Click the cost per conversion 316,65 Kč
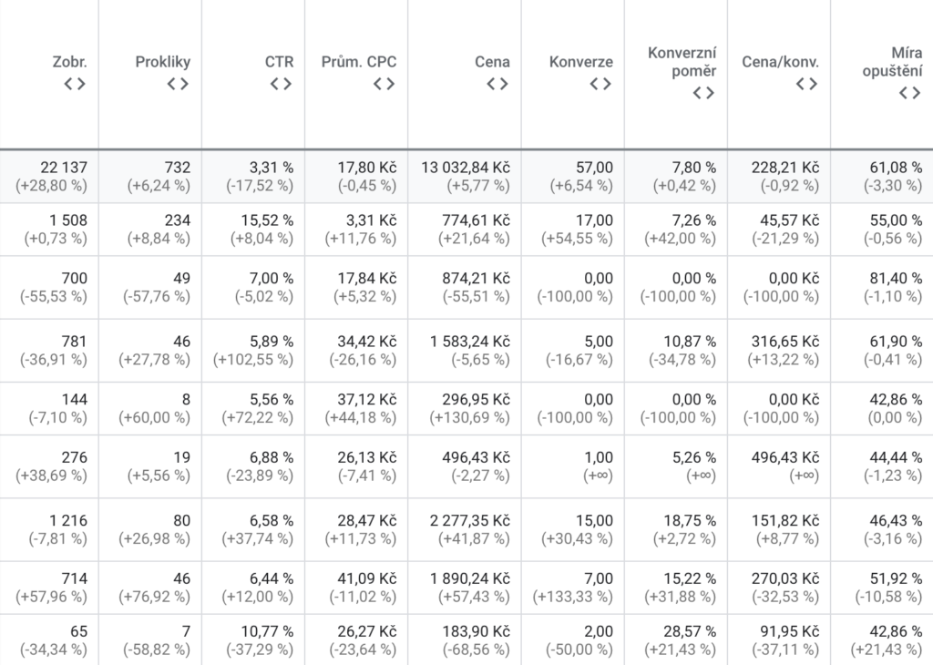This screenshot has width=933, height=665. point(784,342)
